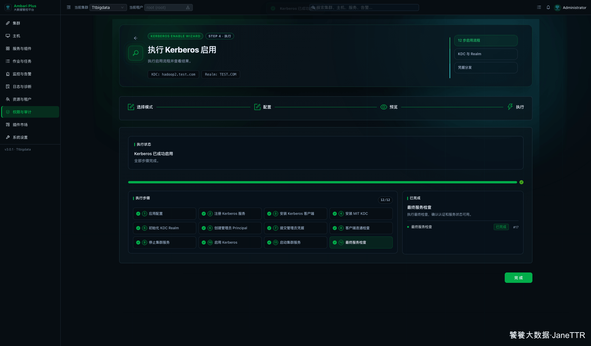Viewport: 591px width, 346px height.
Task: Collapse the sidebar with the menu-fold icon
Action: (x=69, y=7)
